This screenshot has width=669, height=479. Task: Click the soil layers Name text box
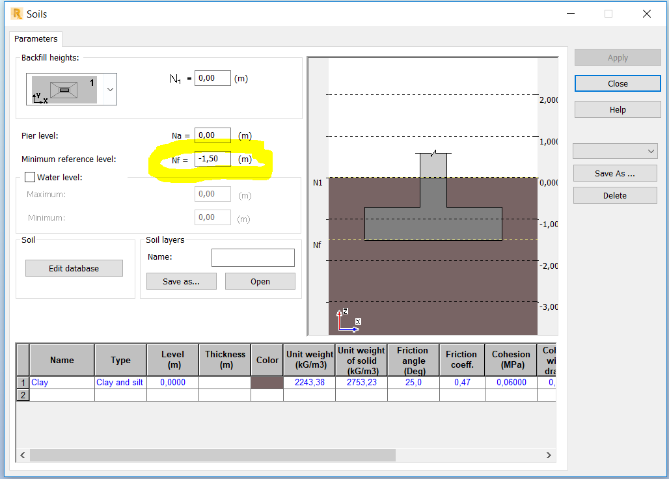pyautogui.click(x=253, y=257)
